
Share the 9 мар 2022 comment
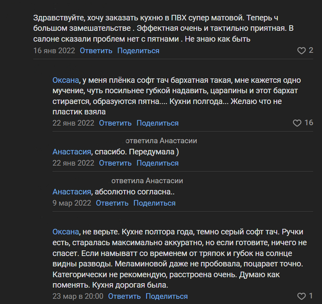click(x=154, y=203)
